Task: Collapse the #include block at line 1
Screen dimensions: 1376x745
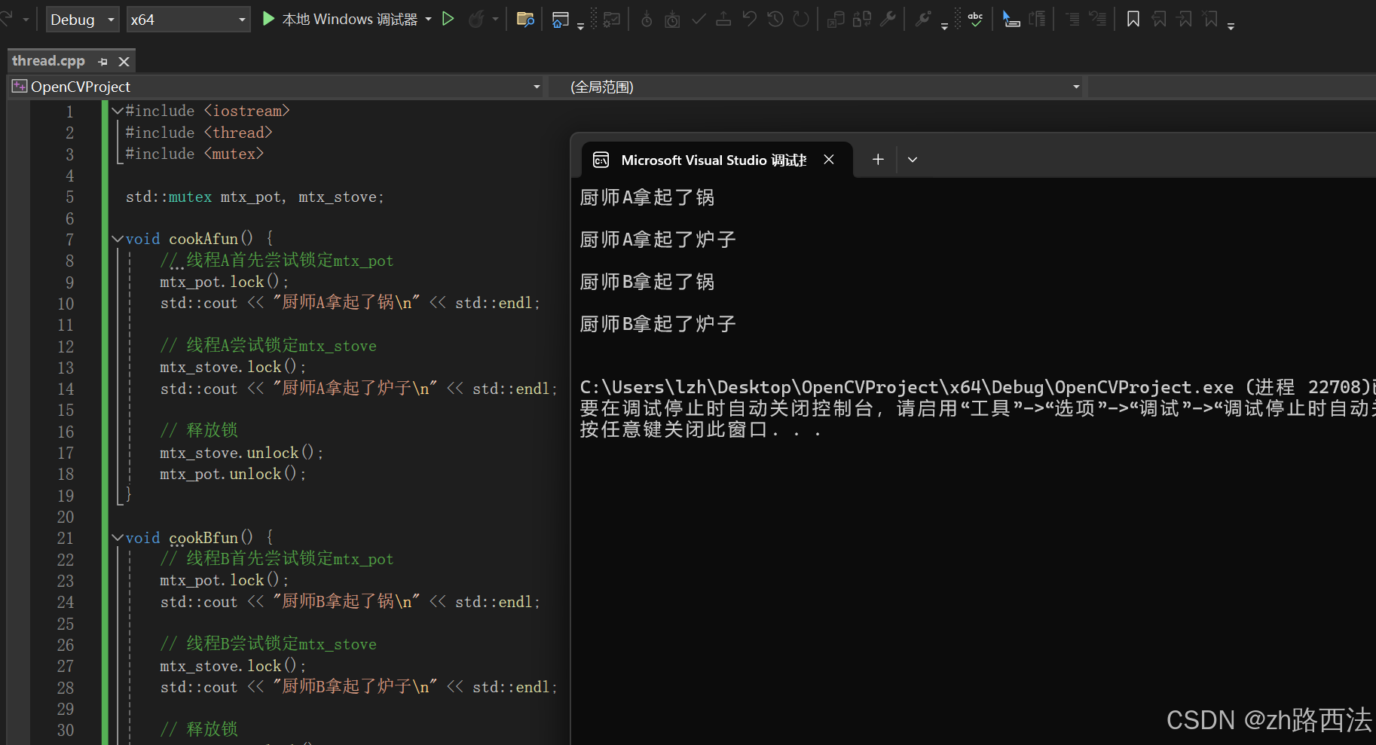Action: [117, 111]
